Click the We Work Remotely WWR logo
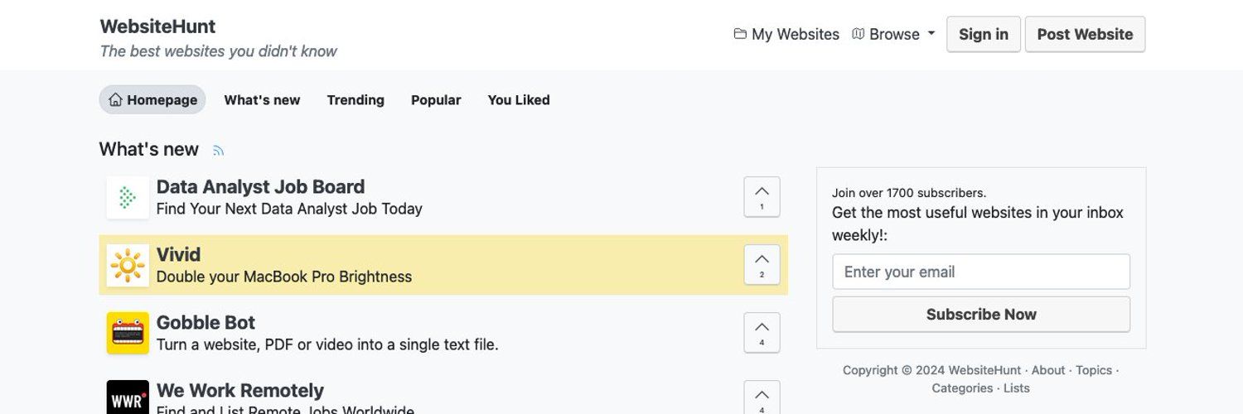The width and height of the screenshot is (1243, 414). (x=128, y=397)
